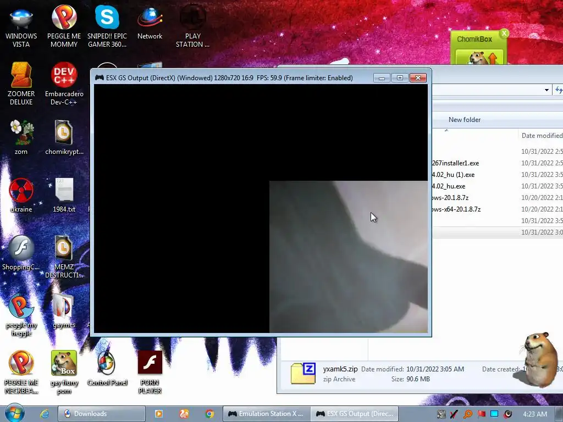Select the ws-20.1.8.7z file row

point(497,197)
